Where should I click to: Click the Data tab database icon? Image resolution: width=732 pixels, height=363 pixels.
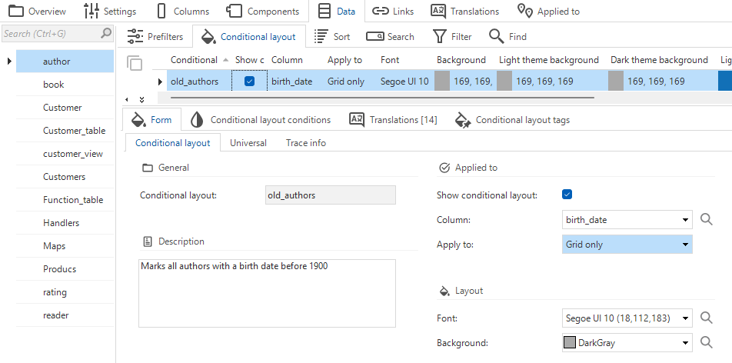[x=324, y=12]
